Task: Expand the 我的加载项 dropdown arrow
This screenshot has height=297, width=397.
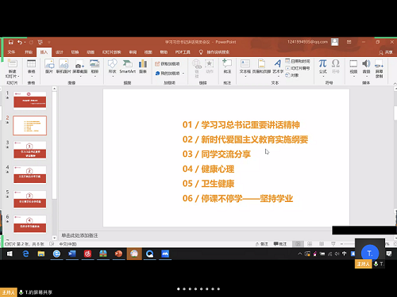Action: [183, 74]
